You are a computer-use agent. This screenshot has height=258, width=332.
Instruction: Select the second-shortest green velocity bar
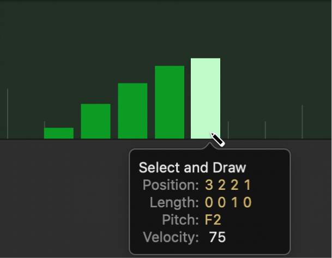point(95,121)
